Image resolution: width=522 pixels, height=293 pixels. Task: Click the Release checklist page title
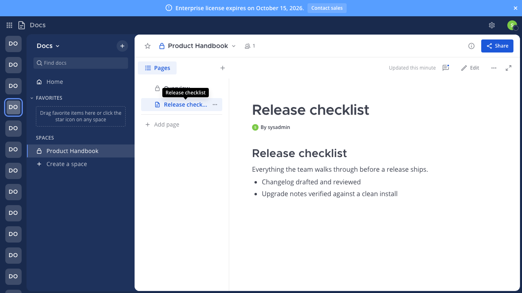coord(311,110)
